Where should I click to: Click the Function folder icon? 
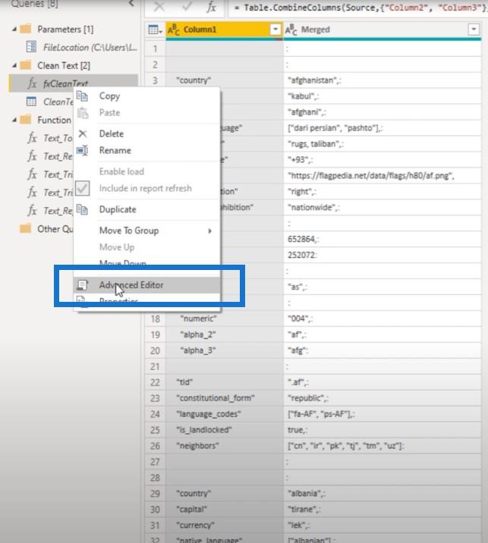pyautogui.click(x=26, y=120)
